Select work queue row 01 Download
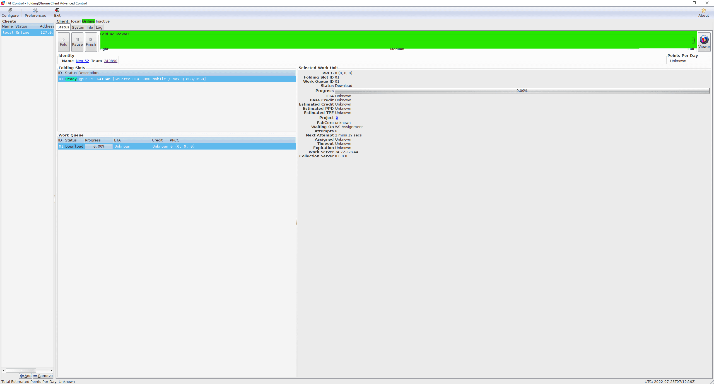Viewport: 714px width, 384px height. click(x=177, y=146)
